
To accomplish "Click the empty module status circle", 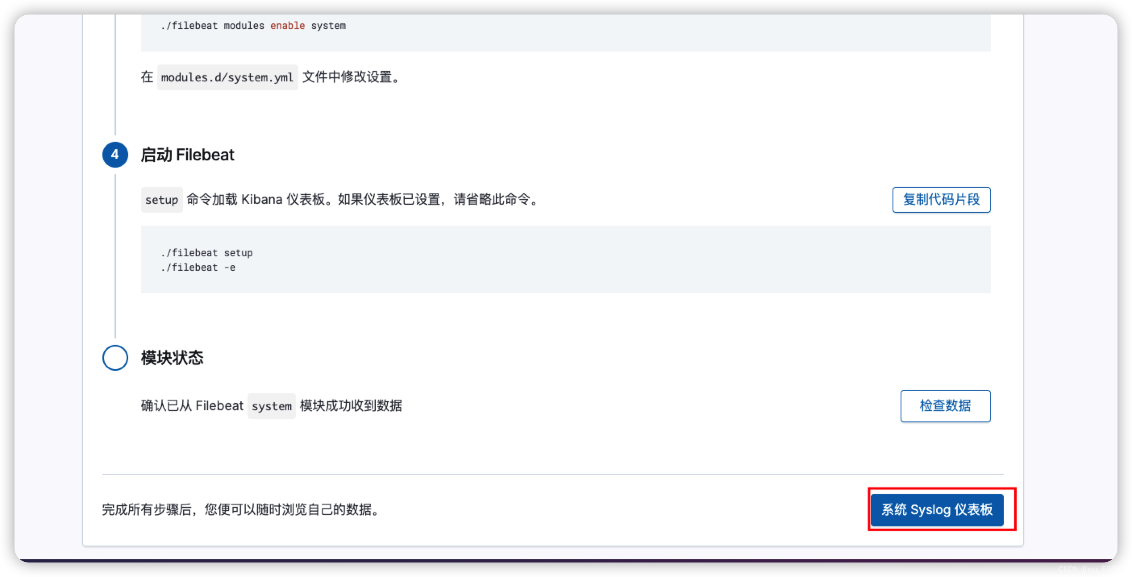I will coord(115,357).
